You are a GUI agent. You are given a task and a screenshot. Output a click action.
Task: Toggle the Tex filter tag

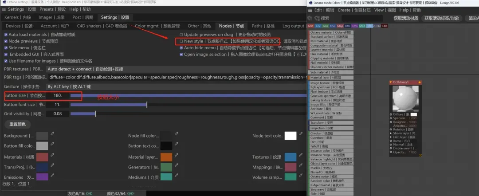(318, 26)
